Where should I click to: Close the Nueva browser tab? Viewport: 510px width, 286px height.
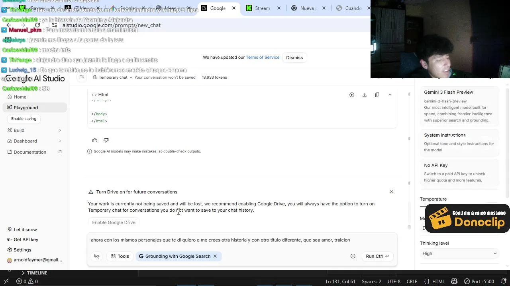pyautogui.click(x=324, y=8)
